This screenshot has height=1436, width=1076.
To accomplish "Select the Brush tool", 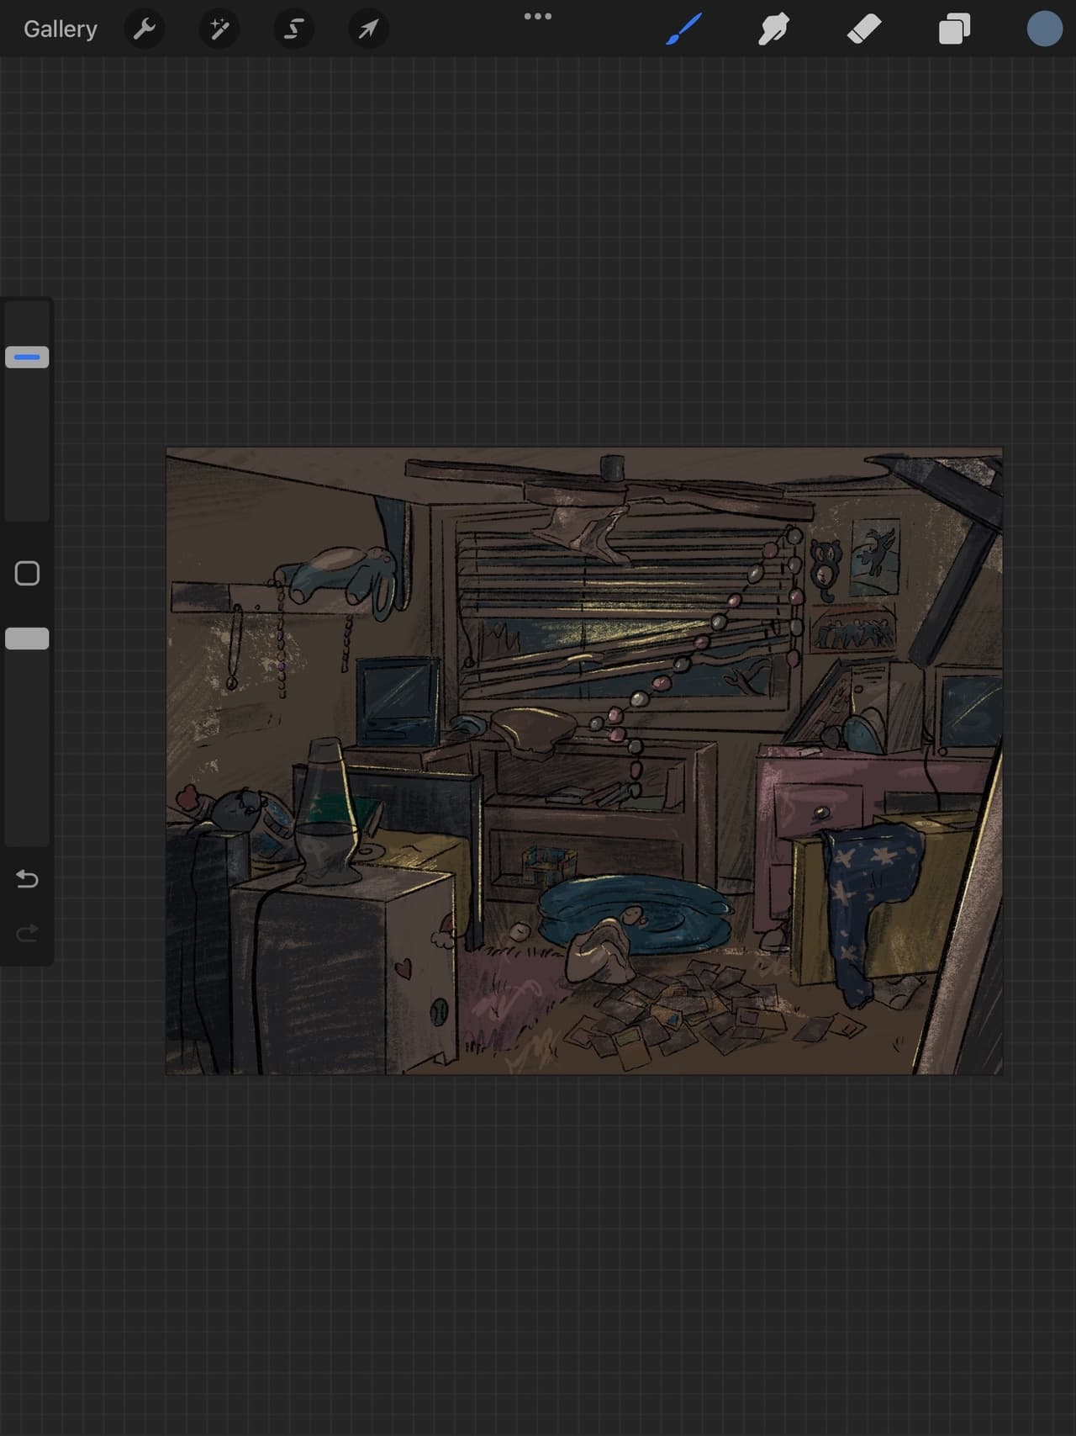I will 683,29.
